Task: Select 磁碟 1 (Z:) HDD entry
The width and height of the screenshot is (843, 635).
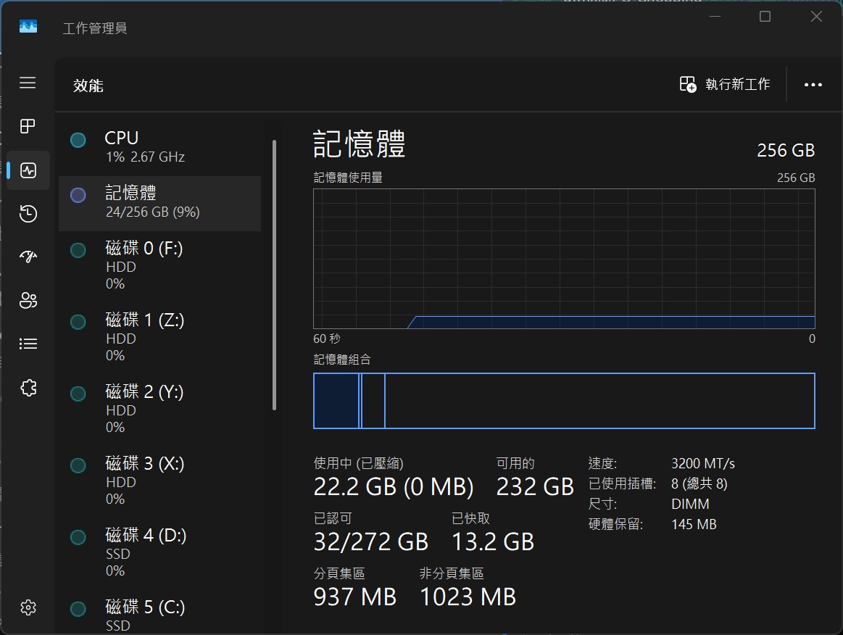Action: click(x=159, y=337)
